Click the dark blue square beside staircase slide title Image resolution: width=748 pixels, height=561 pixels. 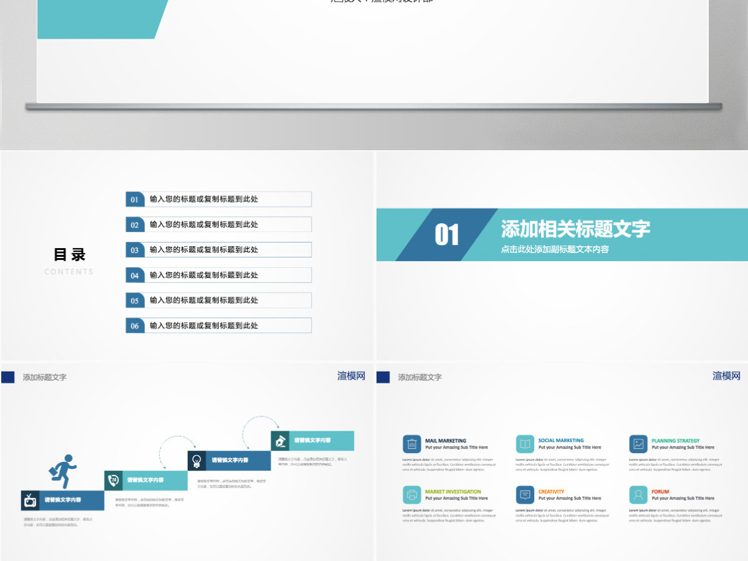coord(8,377)
